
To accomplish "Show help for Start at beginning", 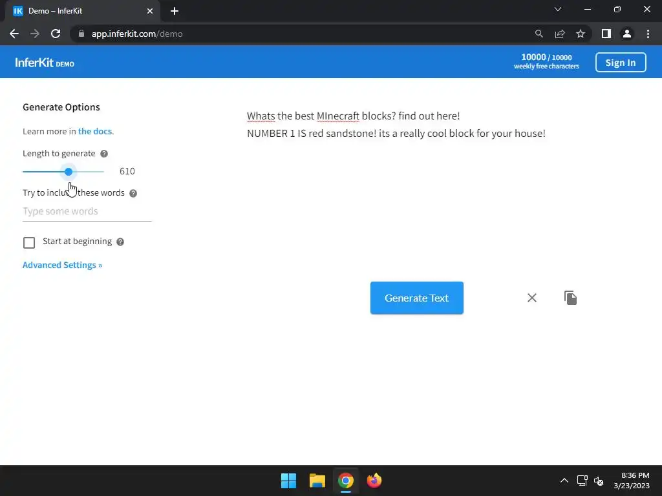I will coord(120,242).
